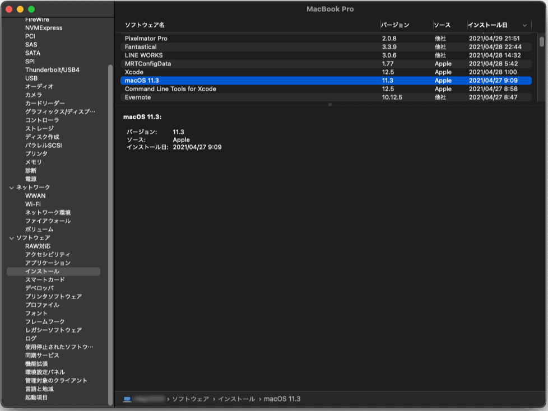Open ディスク作成 in sidebar
The image size is (548, 411).
click(x=42, y=137)
